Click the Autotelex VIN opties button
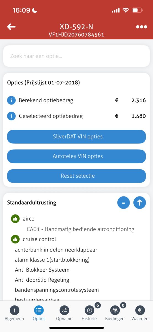Image resolution: width=153 pixels, height=332 pixels. coord(76,156)
